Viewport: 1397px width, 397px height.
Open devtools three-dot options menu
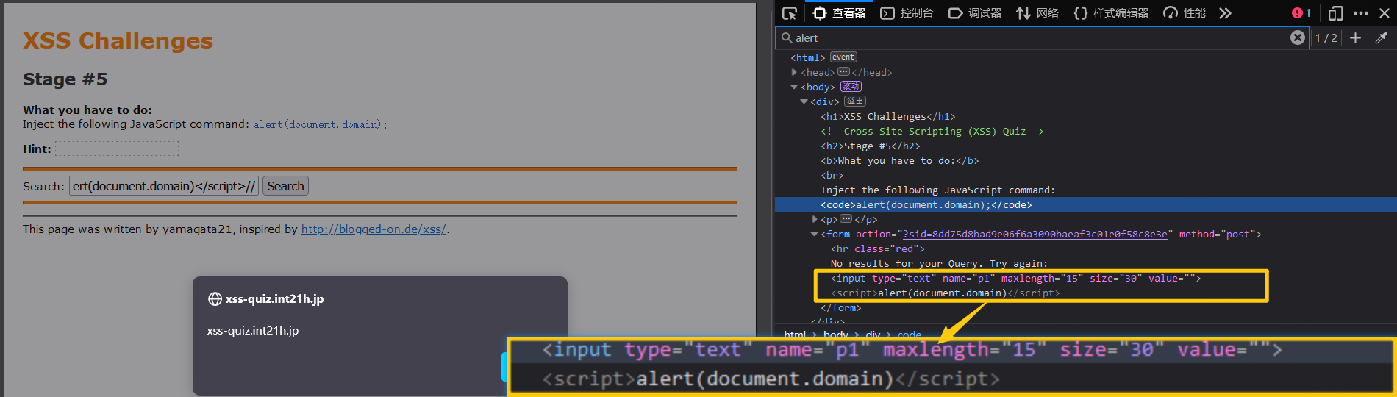click(1361, 13)
